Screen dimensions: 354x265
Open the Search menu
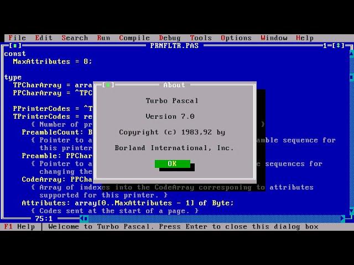[x=75, y=38]
